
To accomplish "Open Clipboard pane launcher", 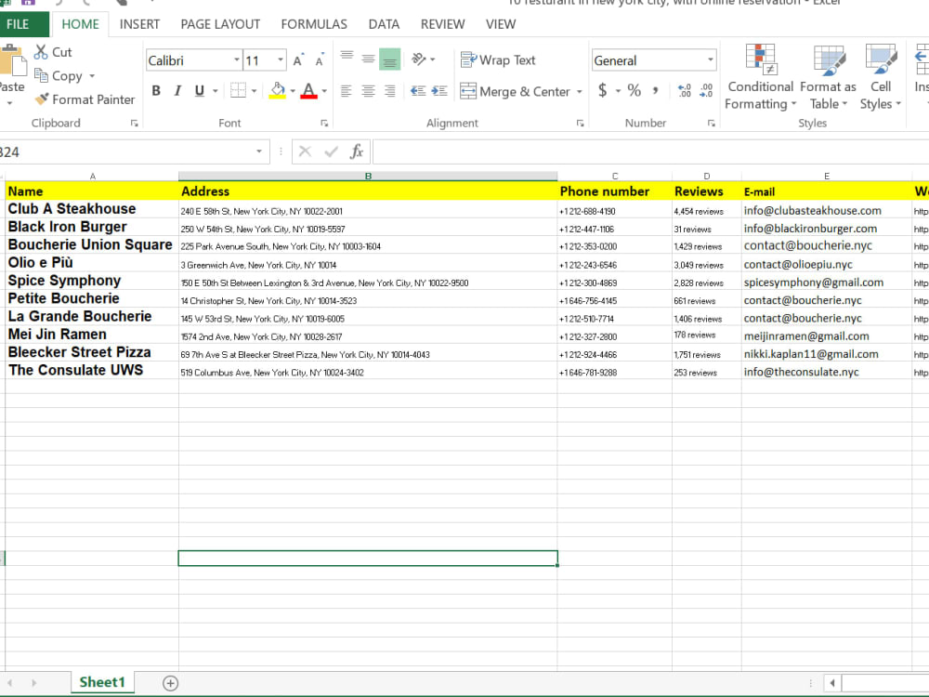I will (x=135, y=124).
